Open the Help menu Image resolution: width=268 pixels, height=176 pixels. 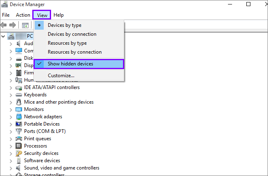(x=58, y=15)
